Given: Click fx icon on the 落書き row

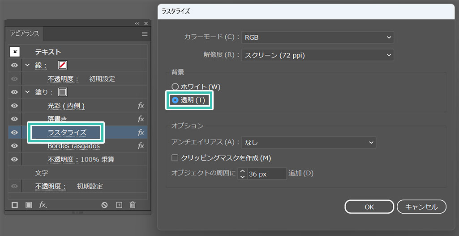Looking at the screenshot, I should coord(141,119).
